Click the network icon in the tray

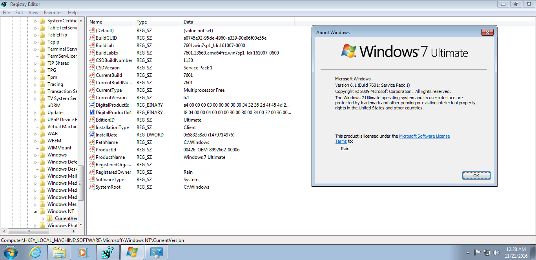point(487,253)
